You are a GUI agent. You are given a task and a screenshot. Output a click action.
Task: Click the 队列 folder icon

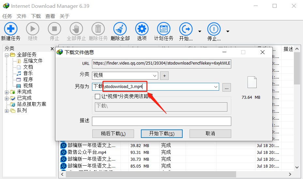click(x=13, y=111)
